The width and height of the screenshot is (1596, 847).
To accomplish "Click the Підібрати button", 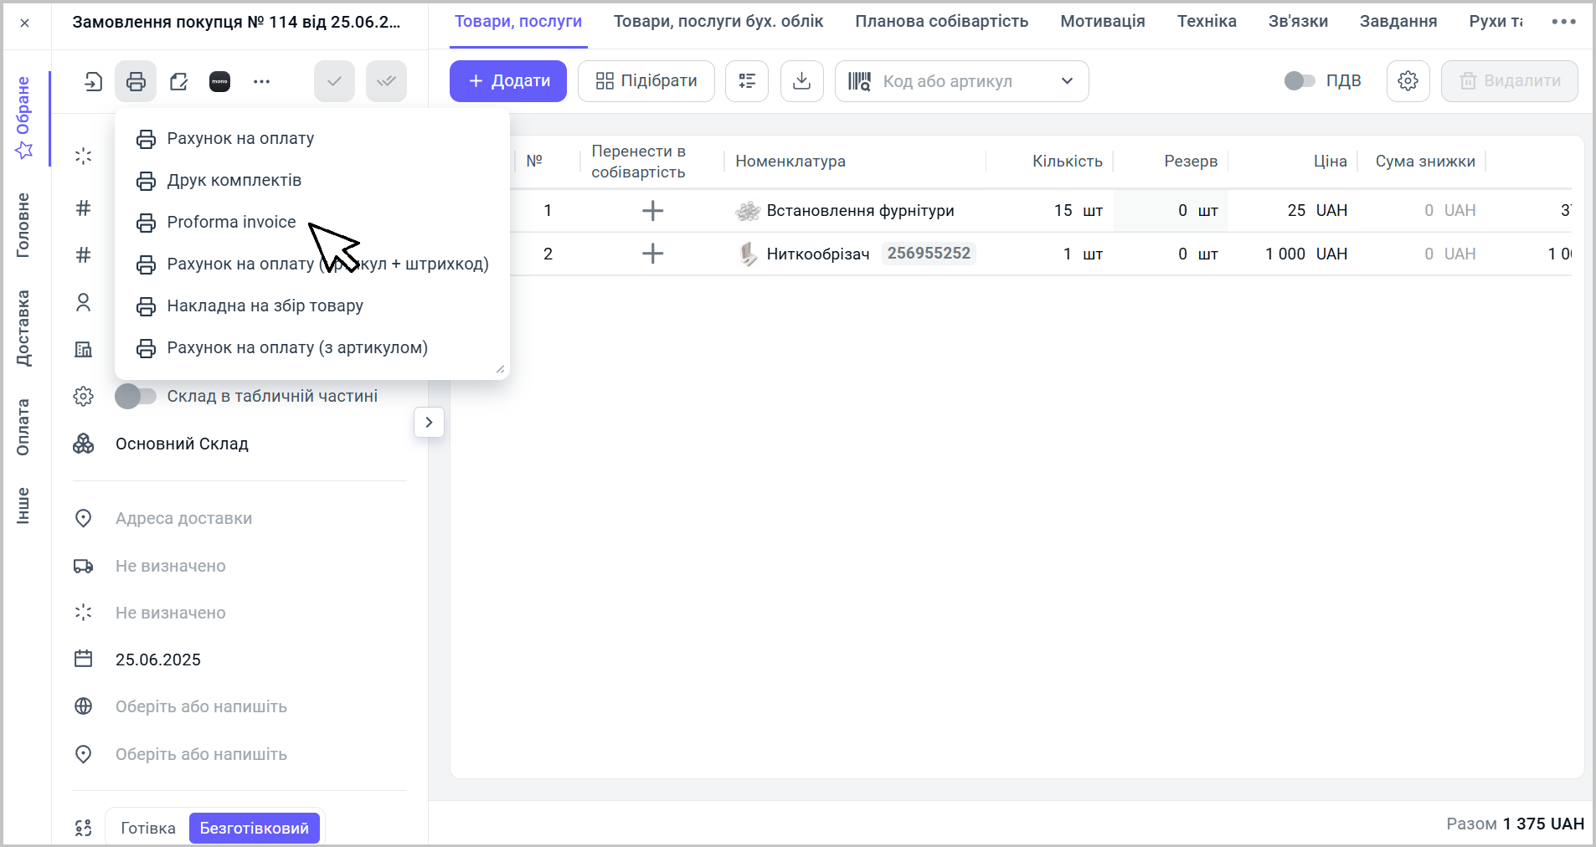I will click(646, 81).
